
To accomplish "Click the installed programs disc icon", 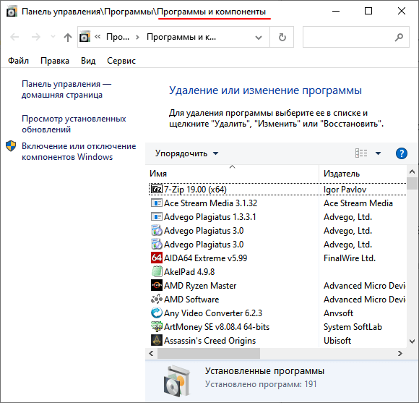I will tap(177, 381).
